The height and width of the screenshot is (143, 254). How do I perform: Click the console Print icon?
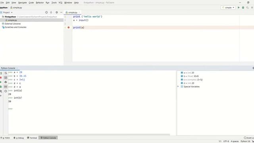(6, 82)
